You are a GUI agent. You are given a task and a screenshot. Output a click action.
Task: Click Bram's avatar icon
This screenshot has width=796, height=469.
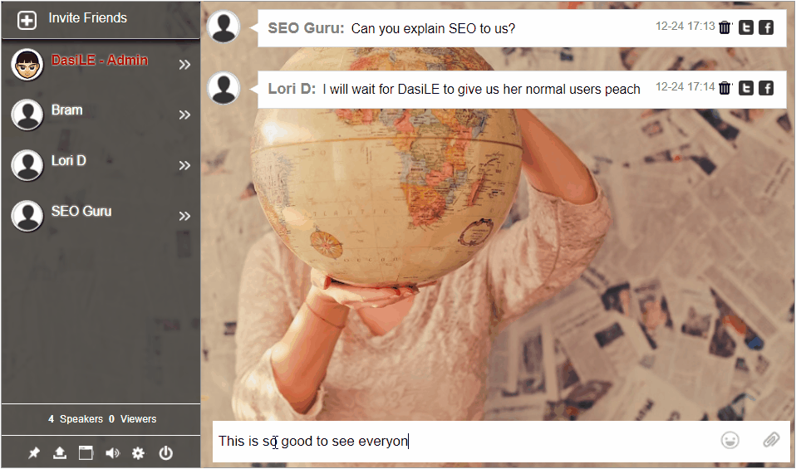pos(27,115)
